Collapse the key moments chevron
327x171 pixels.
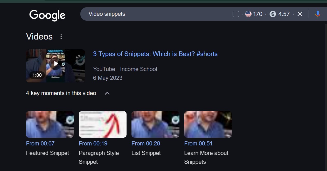tap(107, 93)
